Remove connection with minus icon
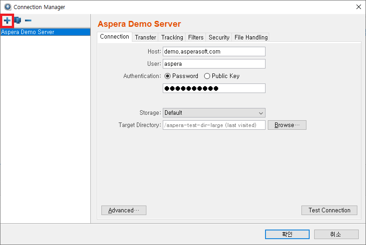The height and width of the screenshot is (245, 366). coord(28,20)
